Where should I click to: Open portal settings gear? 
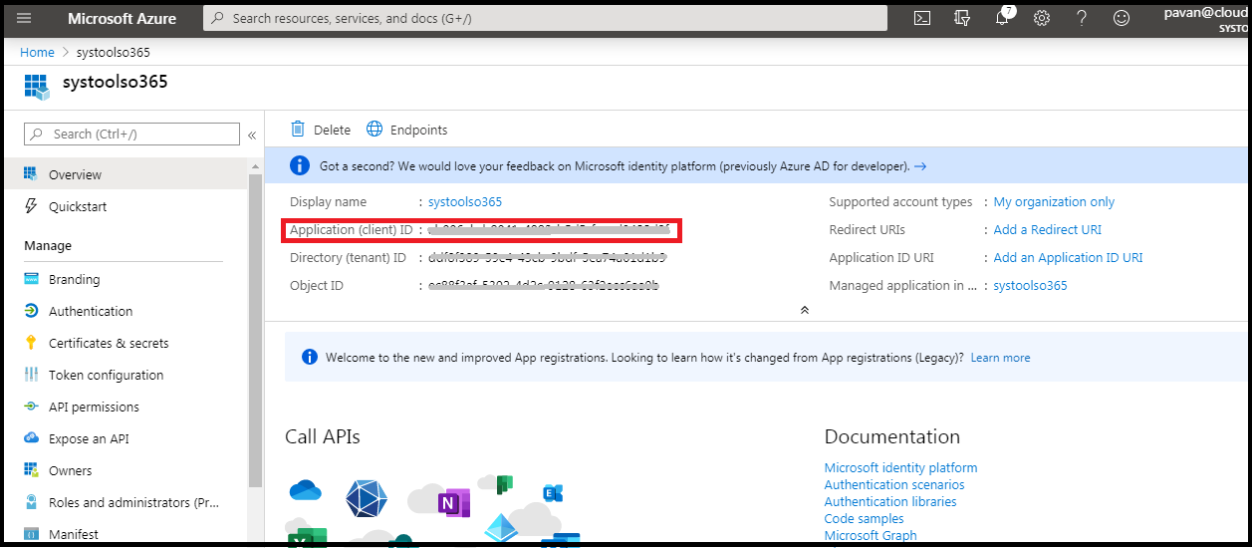[1042, 18]
